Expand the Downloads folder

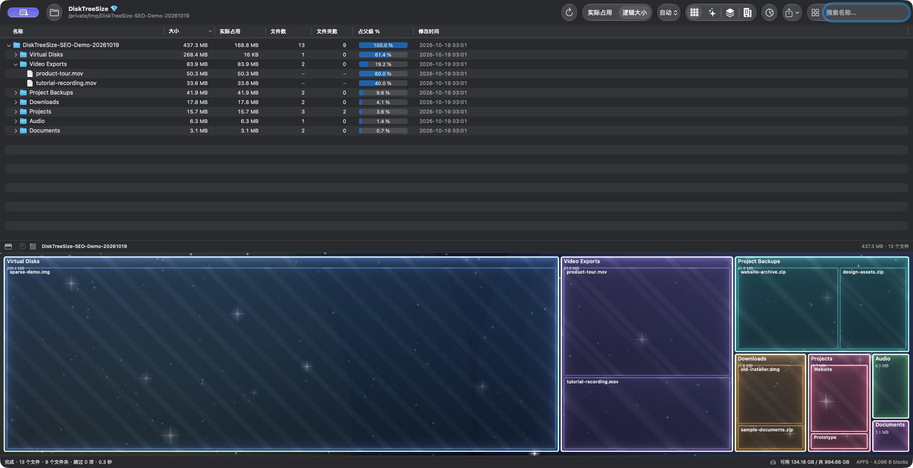pyautogui.click(x=16, y=102)
